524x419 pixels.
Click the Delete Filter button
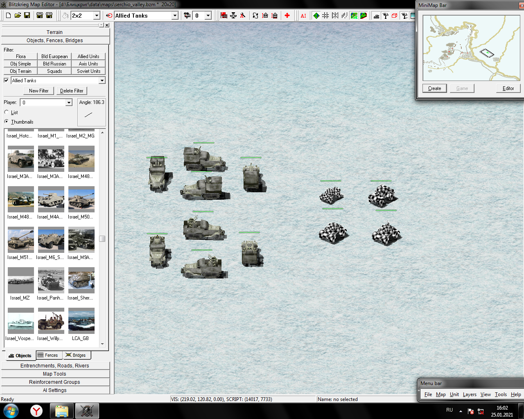pos(72,91)
